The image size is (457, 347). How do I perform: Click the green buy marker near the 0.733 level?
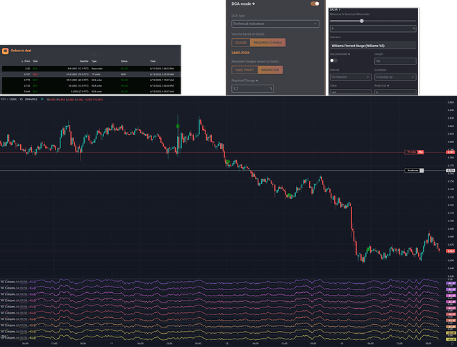[x=289, y=194]
